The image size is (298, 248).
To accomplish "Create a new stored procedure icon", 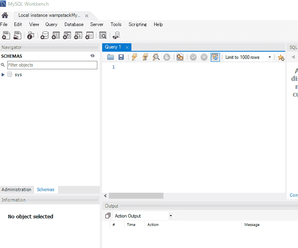I will (78, 35).
